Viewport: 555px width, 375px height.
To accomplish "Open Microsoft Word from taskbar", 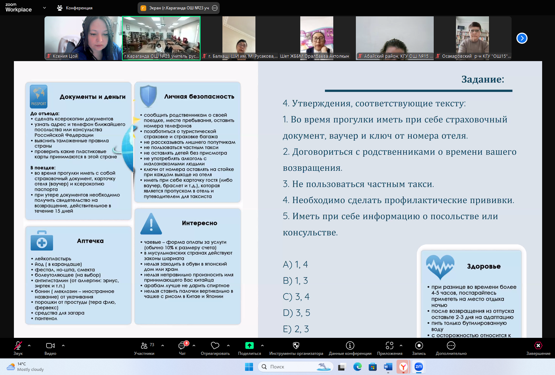I will click(388, 367).
